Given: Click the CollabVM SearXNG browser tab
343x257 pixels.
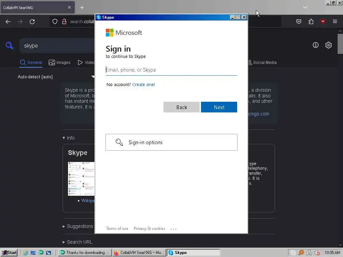Looking at the screenshot, I should click(37, 8).
